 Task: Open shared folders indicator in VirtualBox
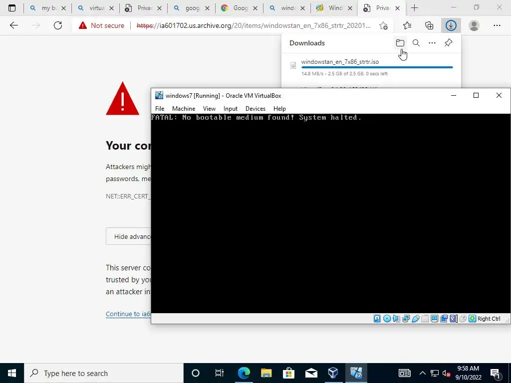click(x=425, y=319)
